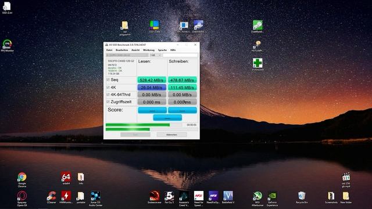The width and height of the screenshot is (372, 209).
Task: Open the Screenshots folder
Action: (331, 197)
